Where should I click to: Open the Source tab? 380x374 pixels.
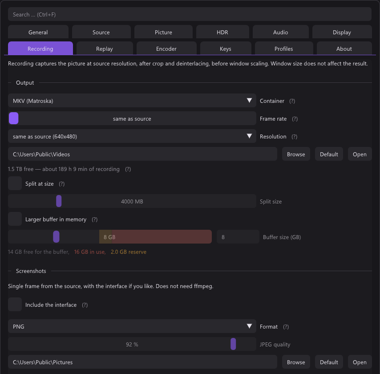tap(101, 32)
